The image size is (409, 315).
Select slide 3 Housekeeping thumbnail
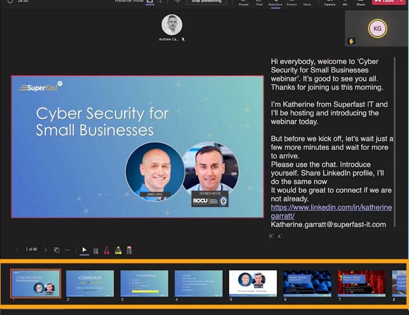144,283
